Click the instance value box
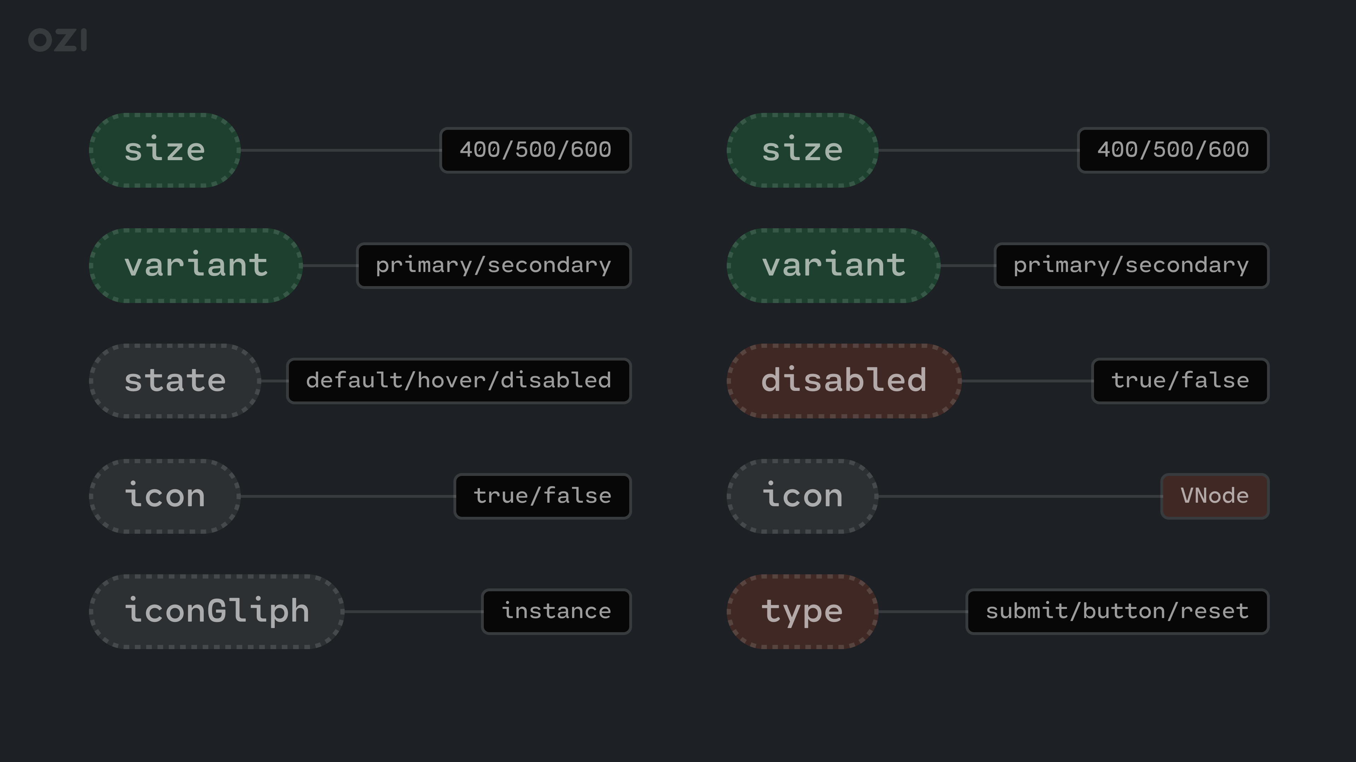The image size is (1356, 762). 557,611
